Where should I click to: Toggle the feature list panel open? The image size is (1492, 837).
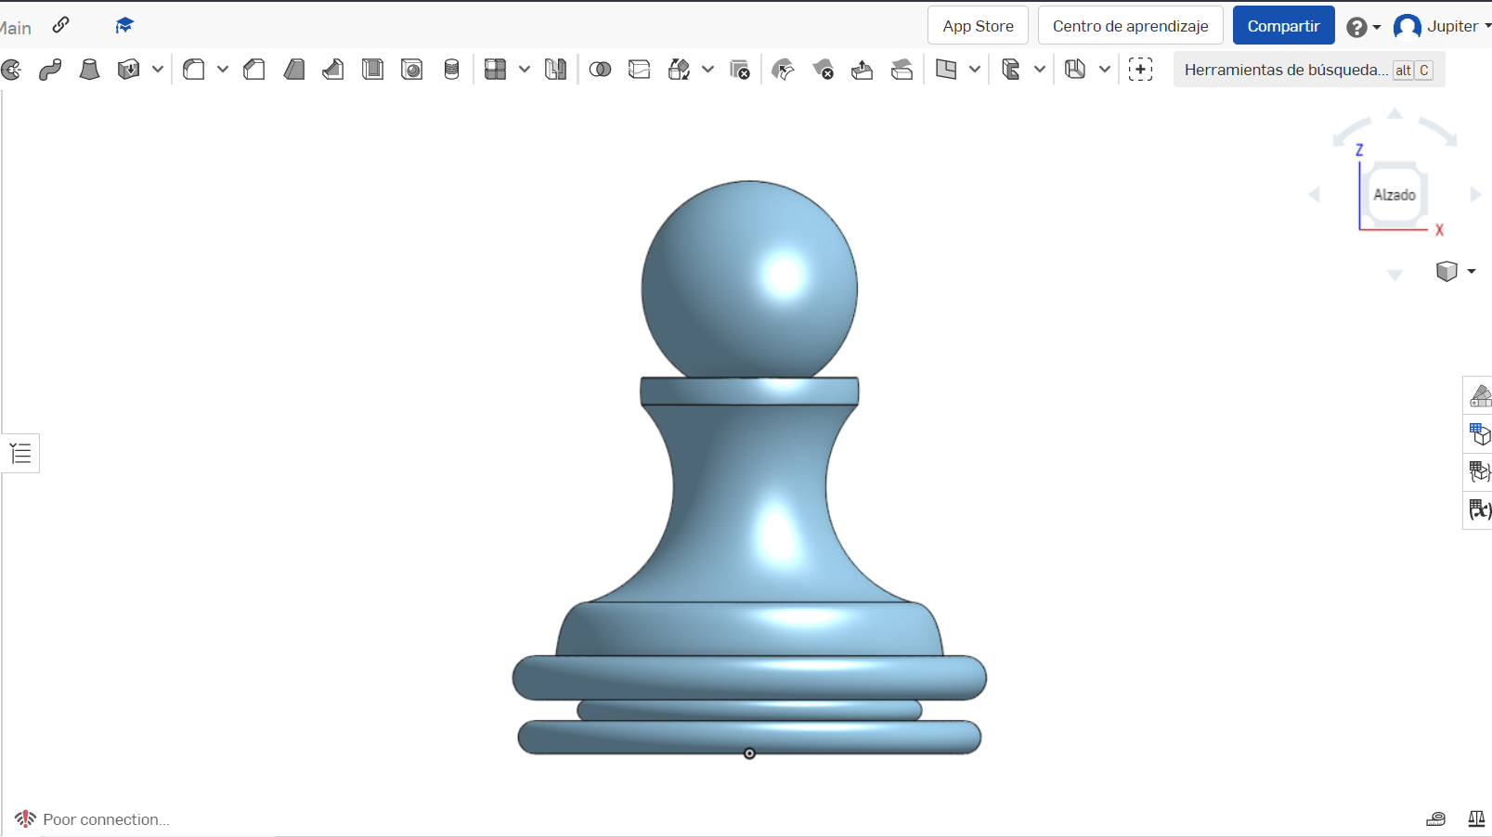point(20,453)
